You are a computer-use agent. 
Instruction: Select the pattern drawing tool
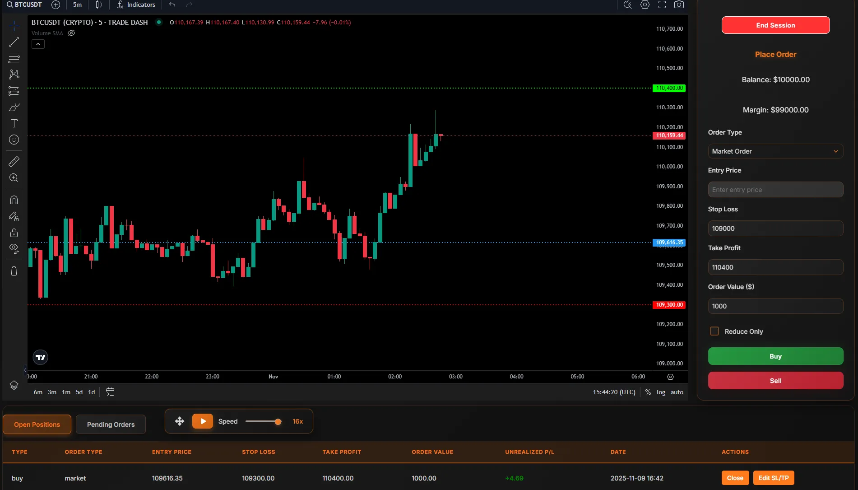[14, 75]
